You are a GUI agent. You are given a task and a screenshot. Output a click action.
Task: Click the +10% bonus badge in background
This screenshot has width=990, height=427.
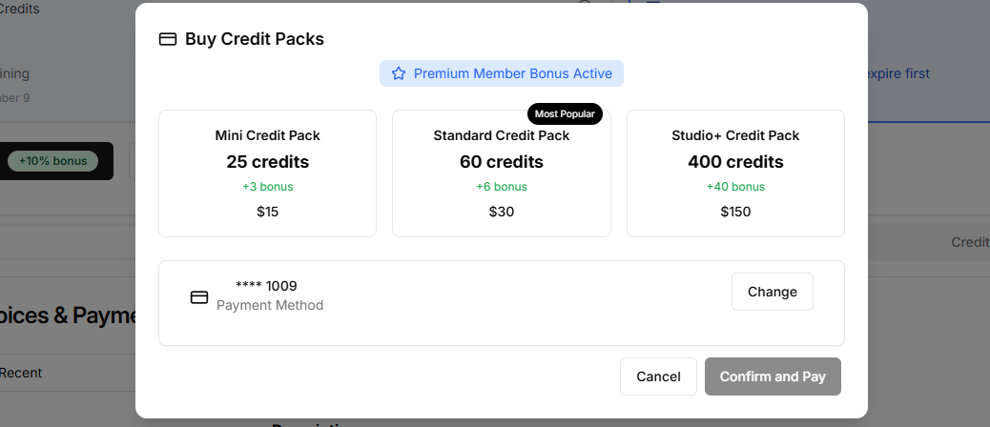point(52,161)
